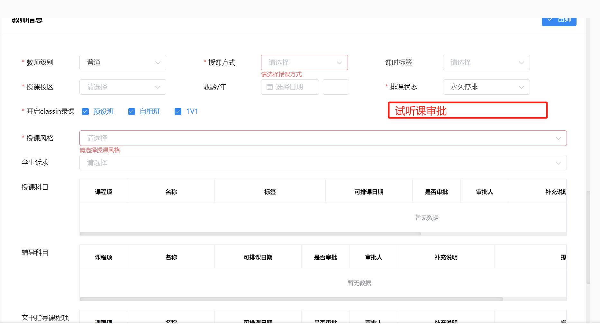This screenshot has width=600, height=324.
Task: Toggle the 自组班 checkbox
Action: tap(132, 111)
